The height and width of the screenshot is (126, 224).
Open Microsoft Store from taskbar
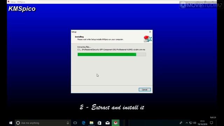point(99,123)
